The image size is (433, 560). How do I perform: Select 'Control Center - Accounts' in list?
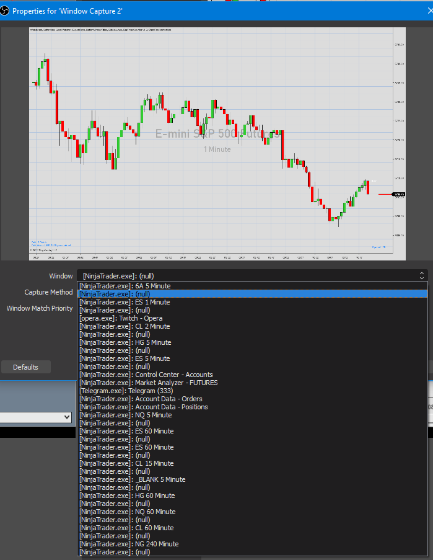tap(252, 375)
